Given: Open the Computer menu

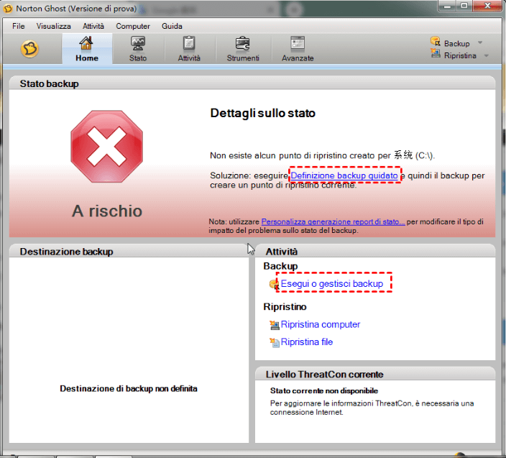Looking at the screenshot, I should [x=133, y=26].
